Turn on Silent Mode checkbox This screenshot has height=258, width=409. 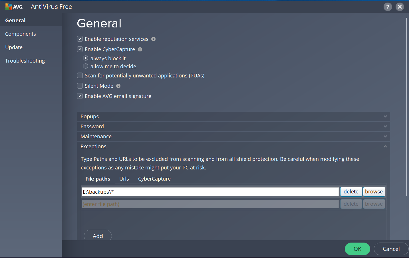[80, 86]
